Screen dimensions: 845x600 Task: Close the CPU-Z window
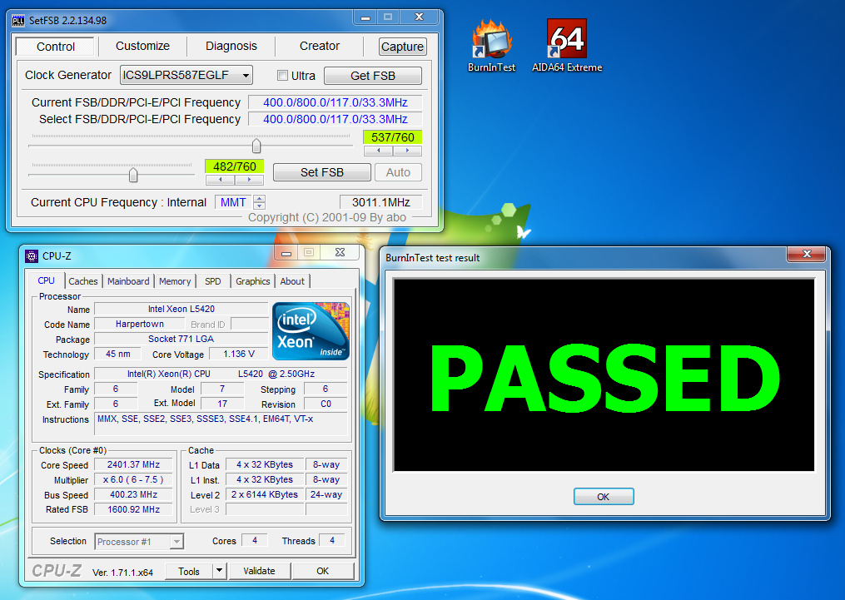coord(340,253)
